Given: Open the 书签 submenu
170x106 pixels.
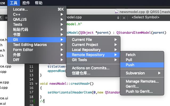Looking at the screenshot, I should tap(37, 35).
